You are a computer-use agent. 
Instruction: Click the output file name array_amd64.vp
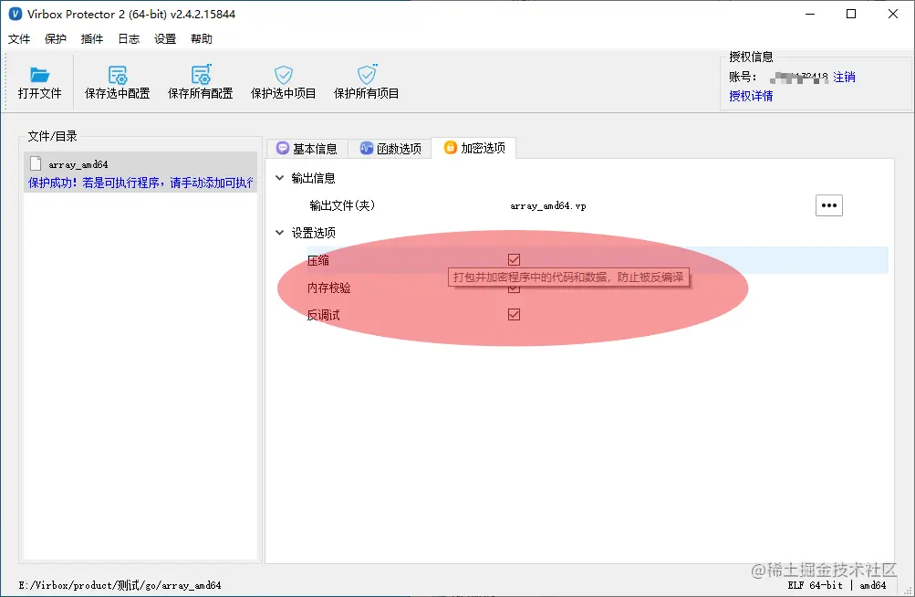point(548,205)
